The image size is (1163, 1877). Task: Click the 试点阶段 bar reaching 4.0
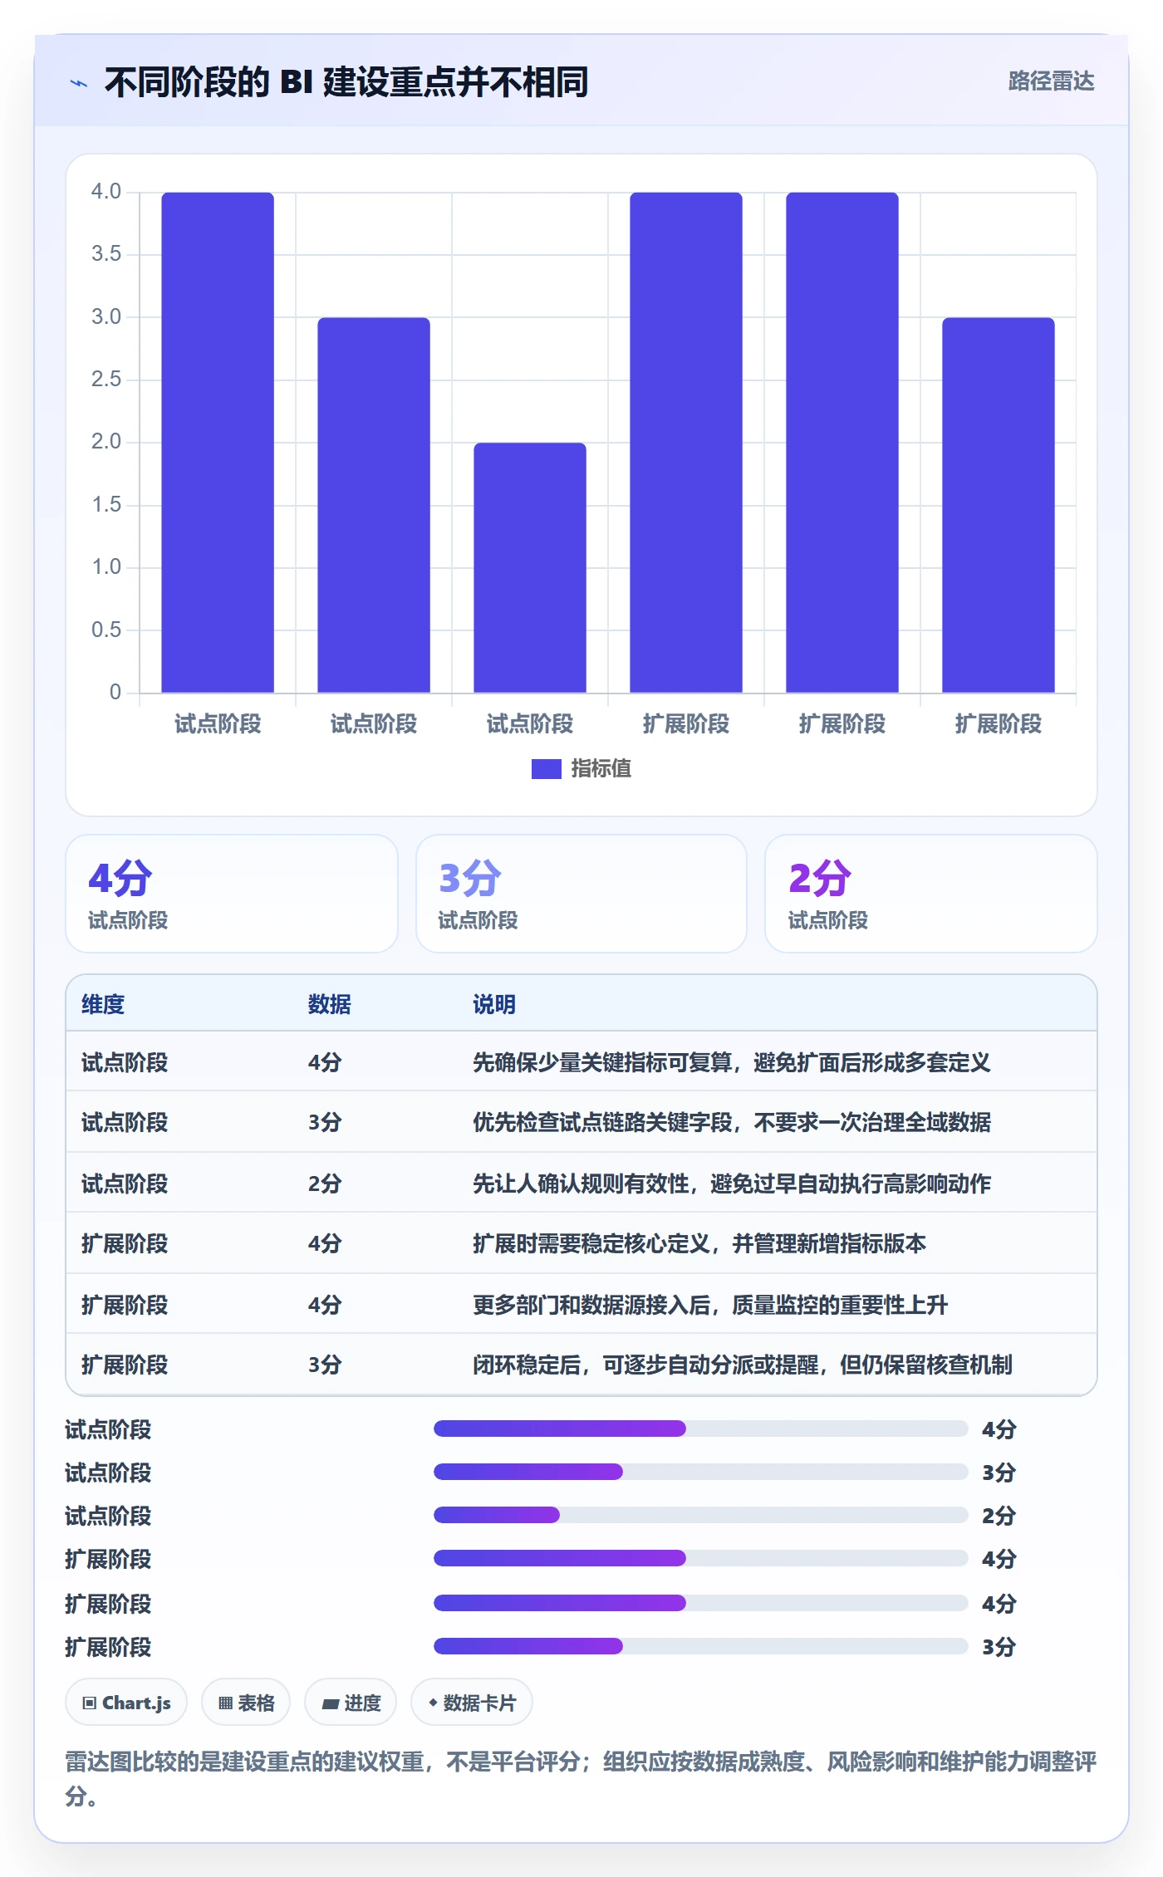point(218,443)
